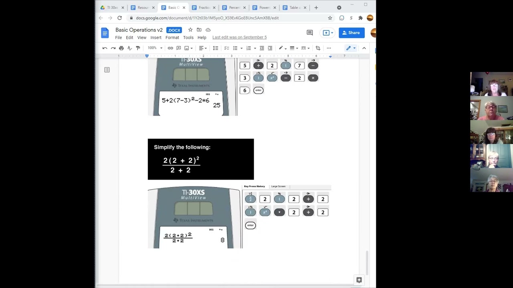Click the Move to folder icon

(x=199, y=30)
